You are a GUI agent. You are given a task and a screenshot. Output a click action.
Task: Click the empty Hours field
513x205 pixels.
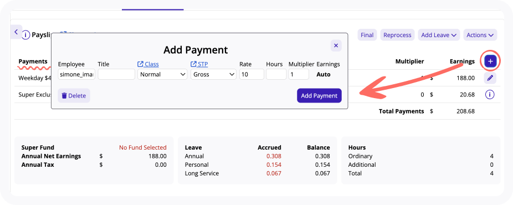pos(276,74)
